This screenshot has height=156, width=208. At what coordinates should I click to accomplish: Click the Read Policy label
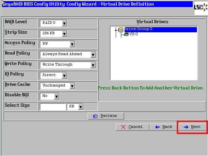point(17,53)
